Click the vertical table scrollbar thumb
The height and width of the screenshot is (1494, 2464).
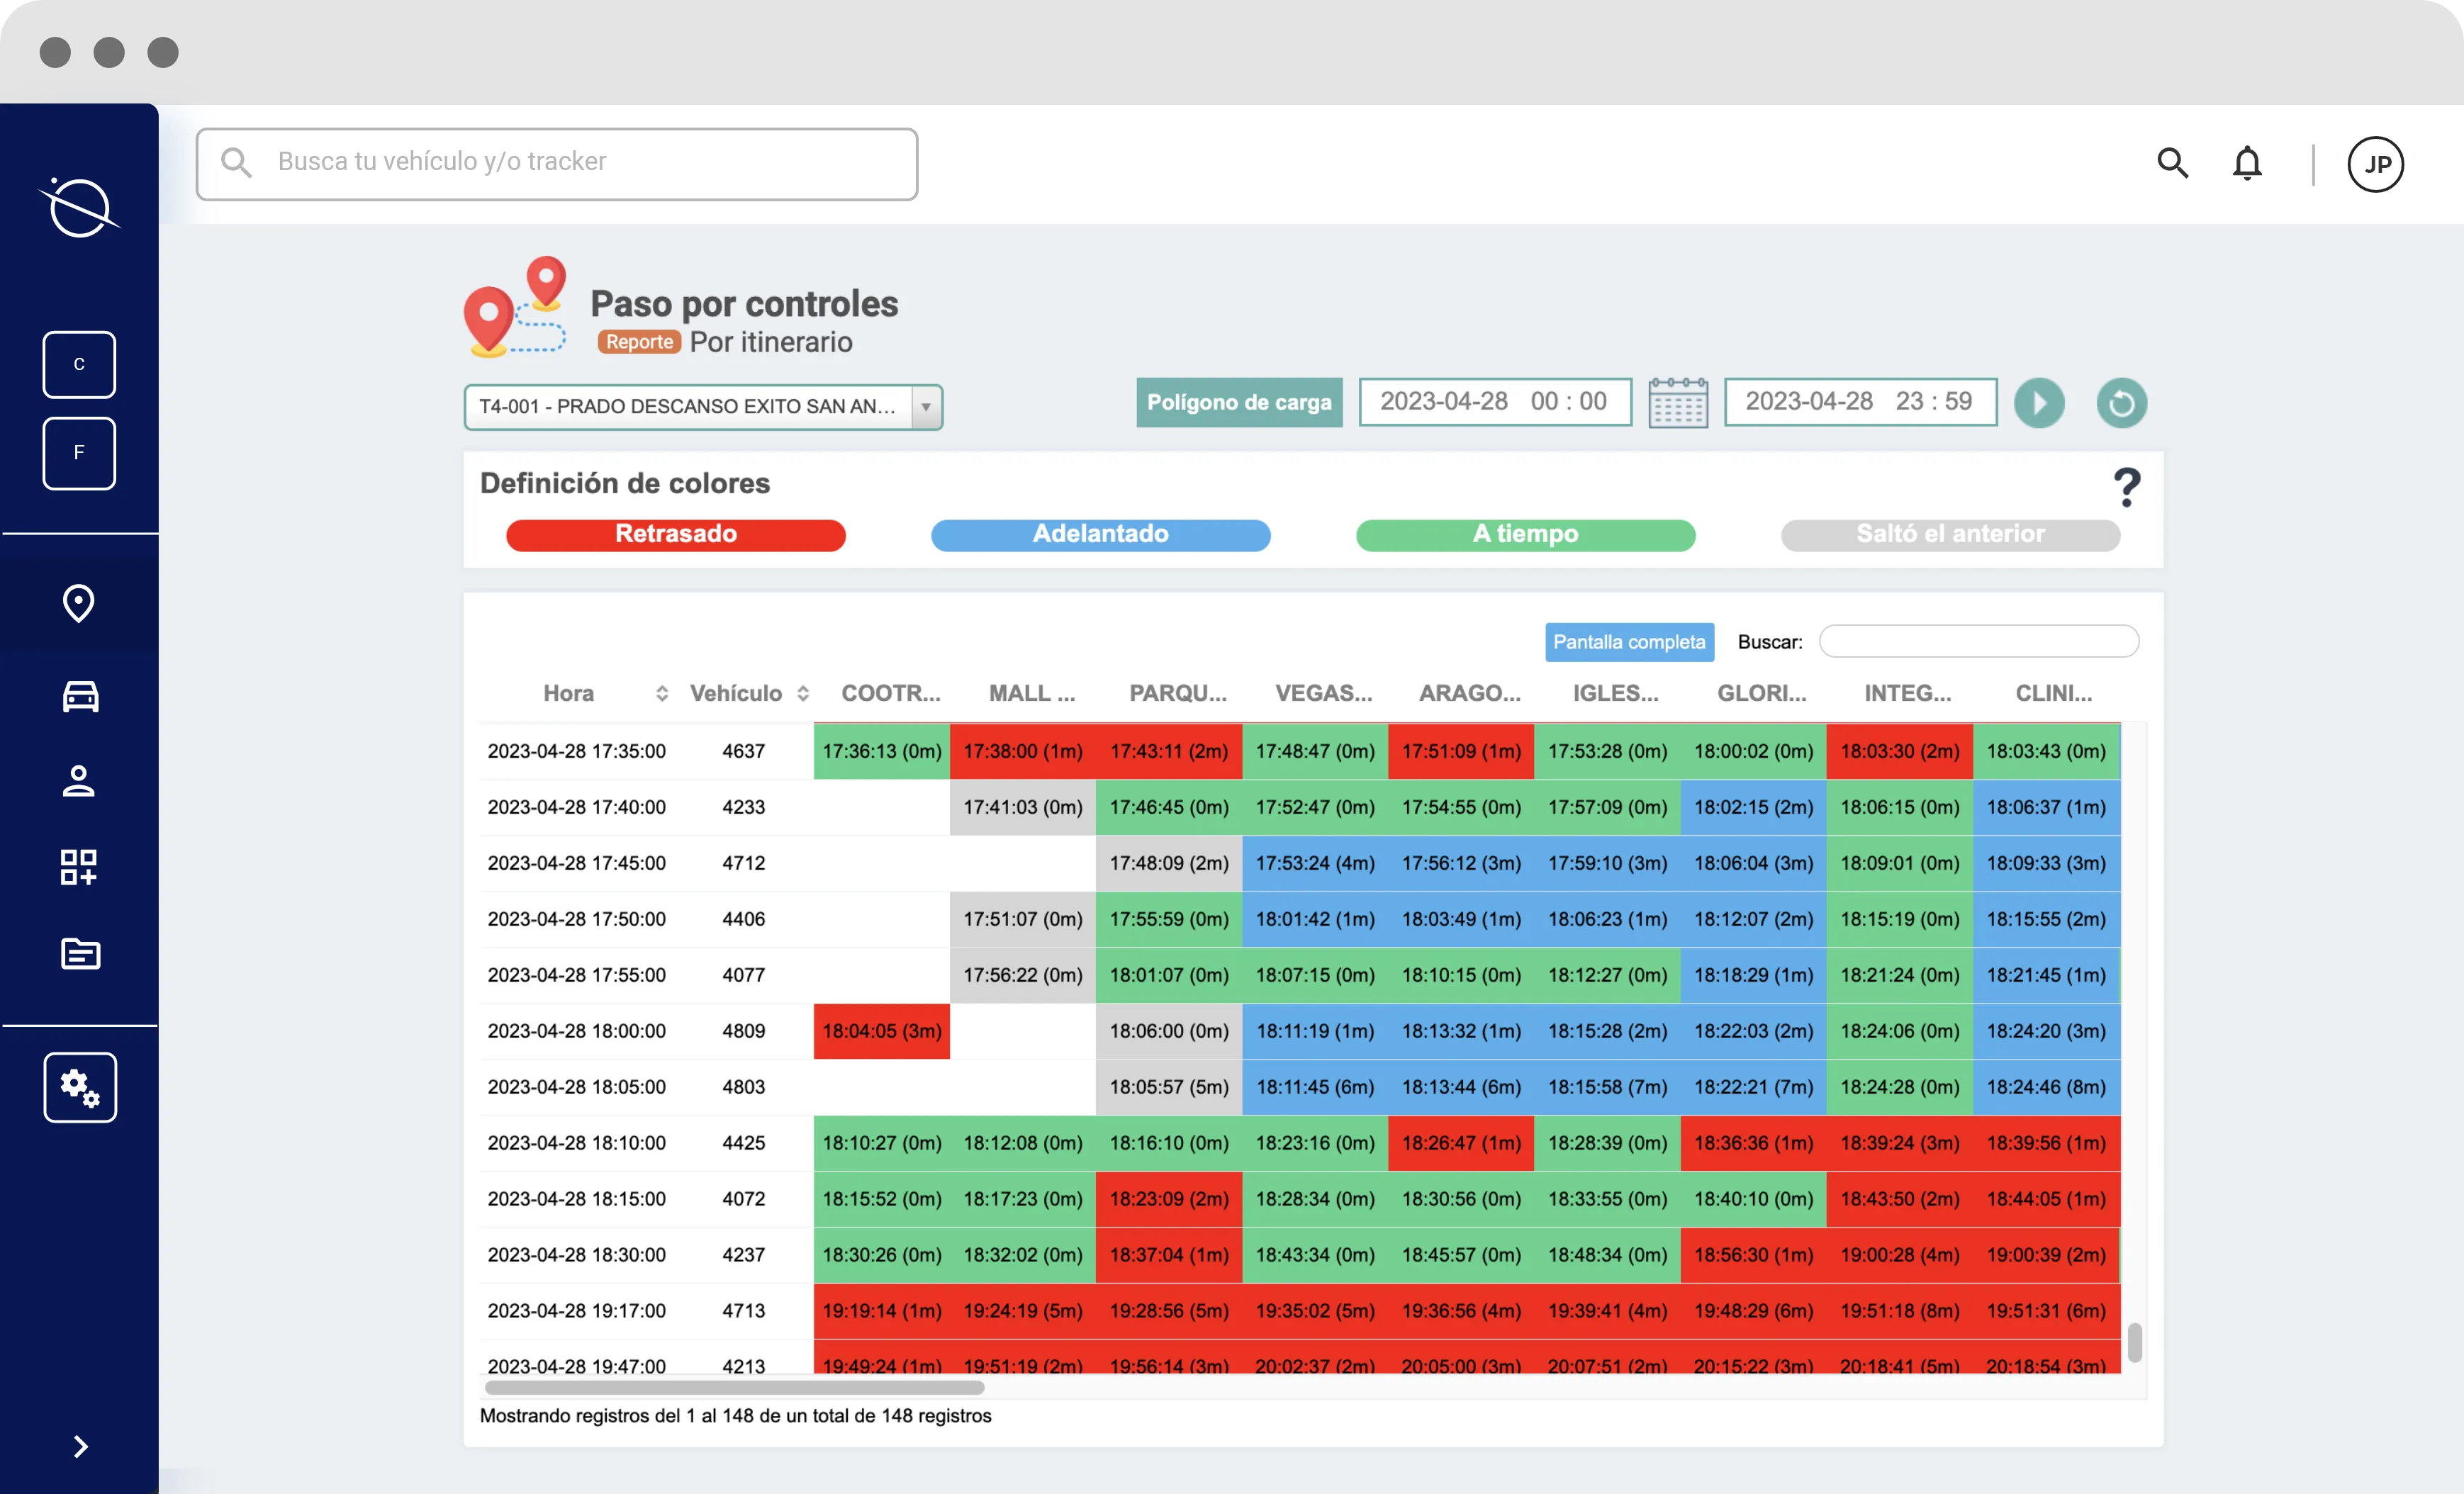tap(2134, 1342)
